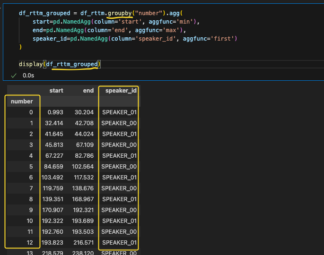Click the start value 45.813
Viewport: 324px width, 255px height.
click(54, 145)
